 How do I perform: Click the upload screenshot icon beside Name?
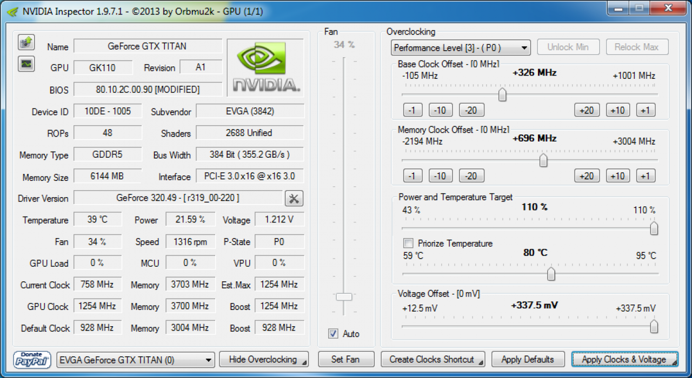tap(26, 42)
